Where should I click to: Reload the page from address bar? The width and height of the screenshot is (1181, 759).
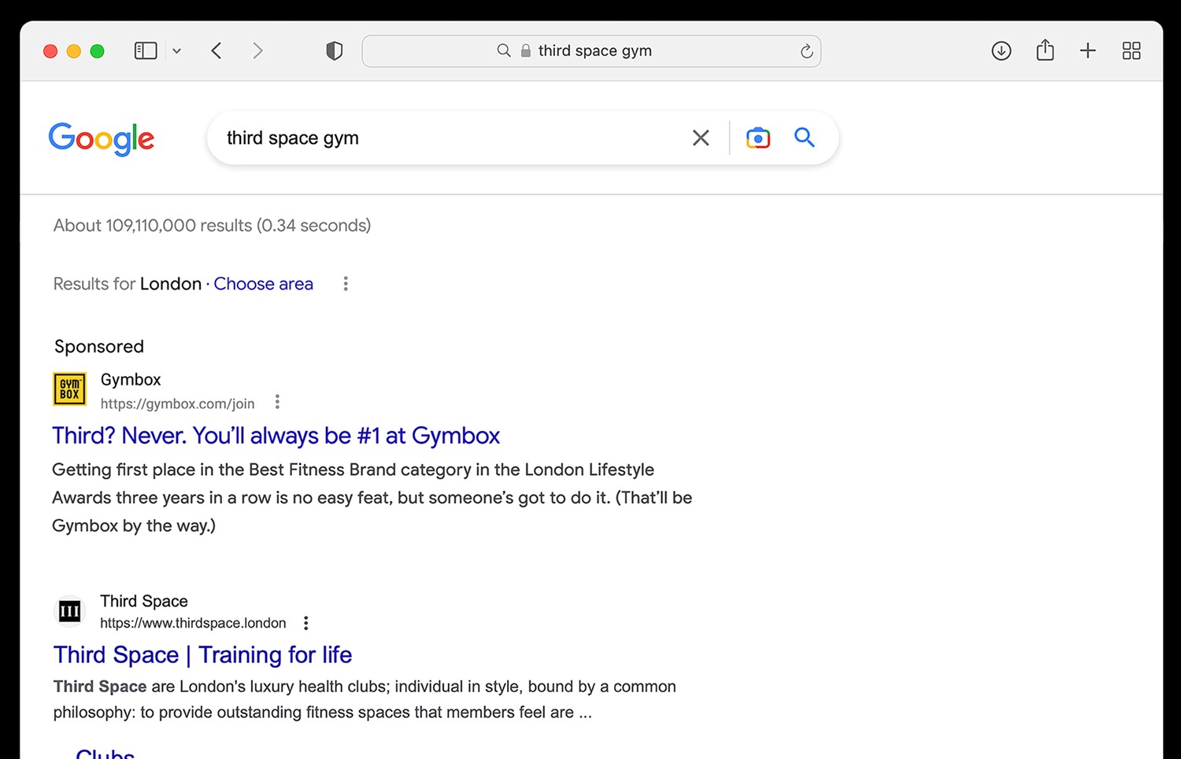(x=806, y=51)
